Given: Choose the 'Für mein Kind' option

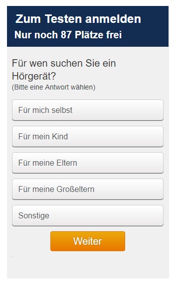Looking at the screenshot, I should 88,136.
